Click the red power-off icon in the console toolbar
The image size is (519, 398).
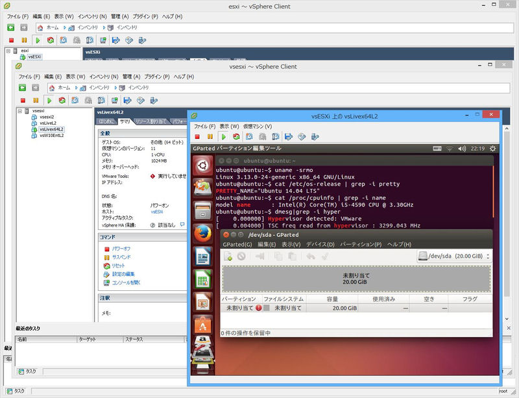click(197, 136)
